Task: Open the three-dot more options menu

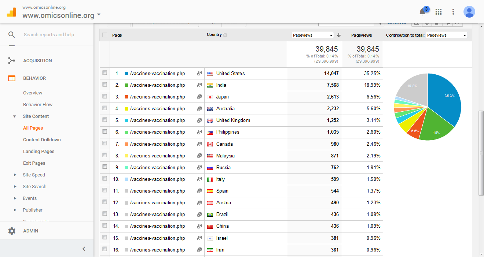Action: tap(453, 12)
